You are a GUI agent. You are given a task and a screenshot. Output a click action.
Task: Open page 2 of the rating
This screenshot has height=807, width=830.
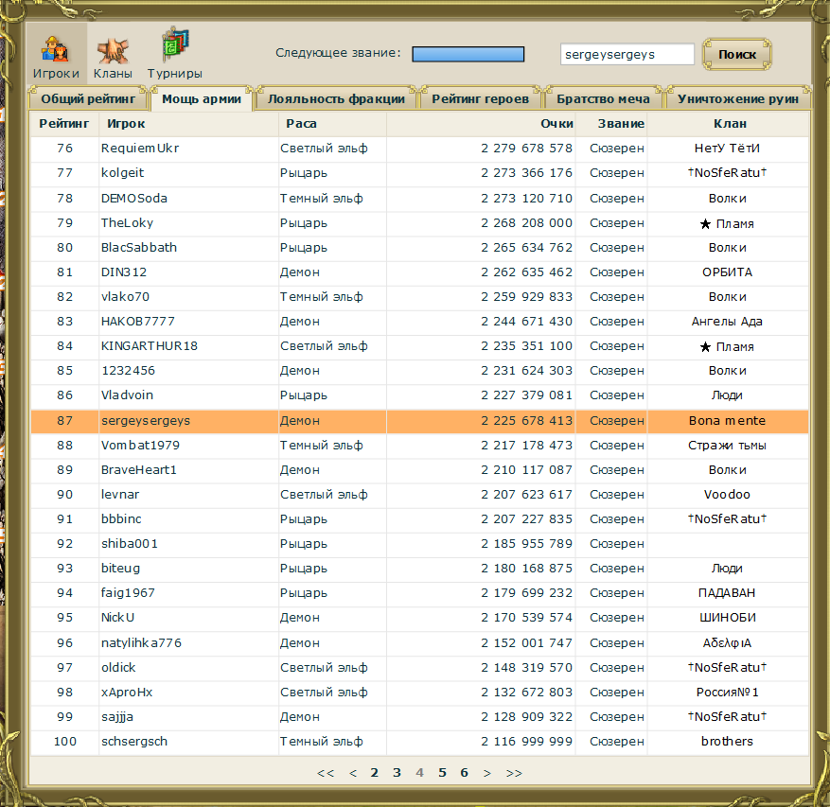coord(375,773)
